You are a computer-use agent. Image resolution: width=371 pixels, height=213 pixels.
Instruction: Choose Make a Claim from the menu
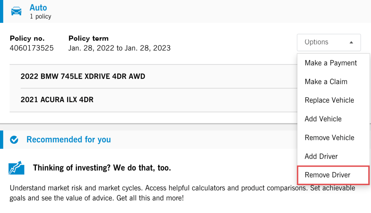(x=326, y=82)
